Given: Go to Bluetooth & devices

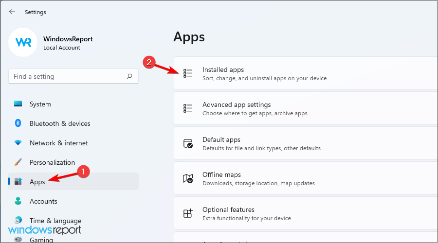Looking at the screenshot, I should click(x=60, y=123).
